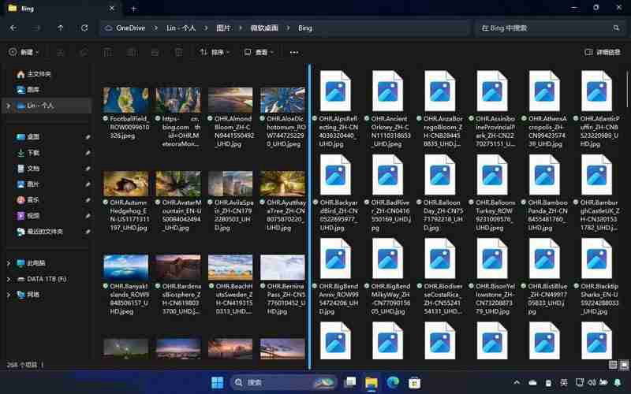Expand the 此电脑 tree node

coord(9,263)
